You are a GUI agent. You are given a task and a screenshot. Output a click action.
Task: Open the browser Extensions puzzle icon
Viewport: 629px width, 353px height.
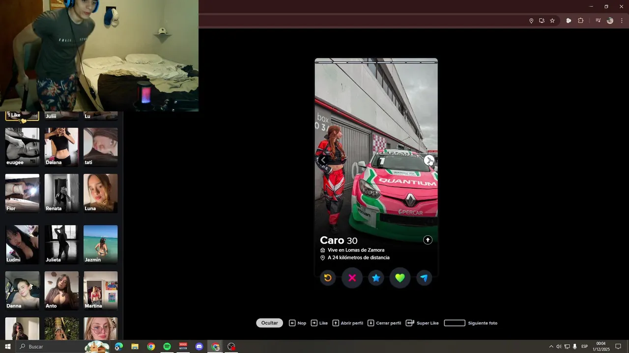580,21
